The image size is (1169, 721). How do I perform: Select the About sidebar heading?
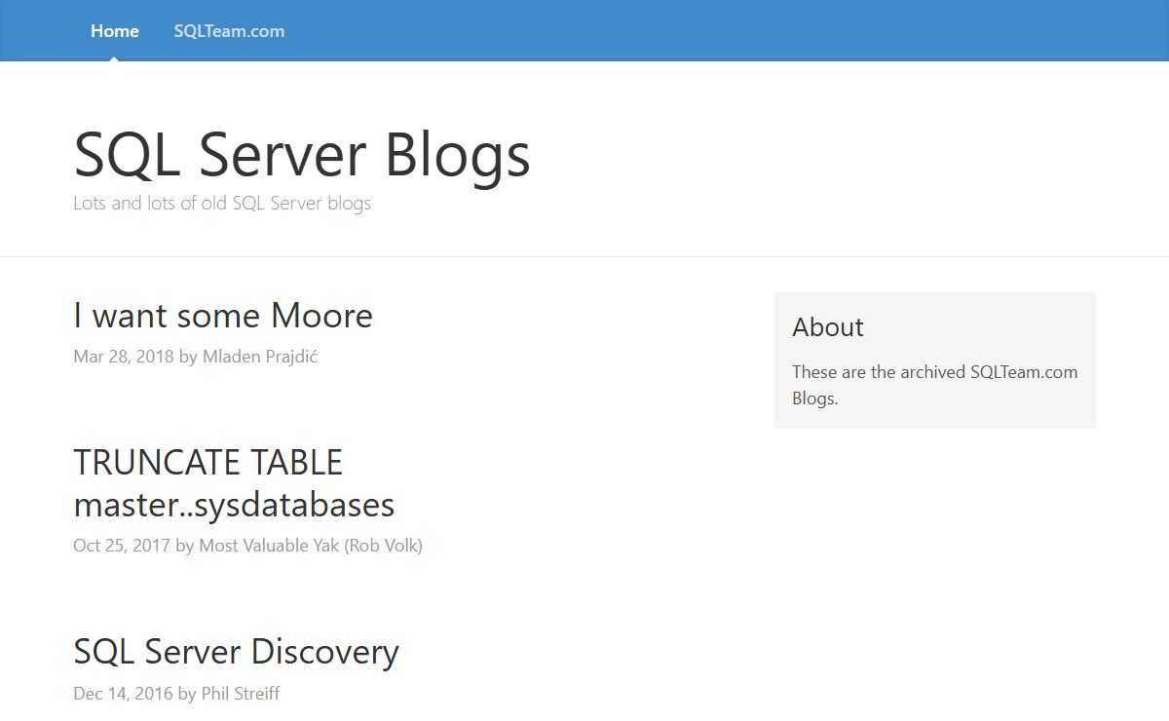(828, 327)
